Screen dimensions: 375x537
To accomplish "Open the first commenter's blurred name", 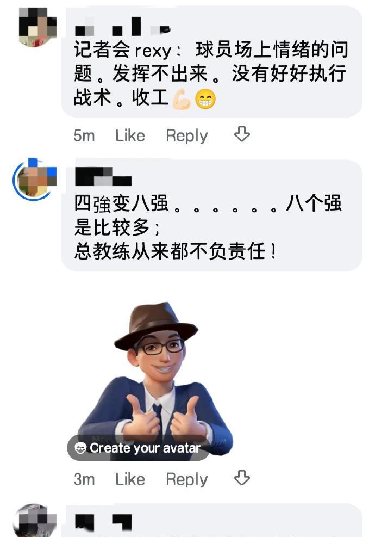I will point(122,27).
